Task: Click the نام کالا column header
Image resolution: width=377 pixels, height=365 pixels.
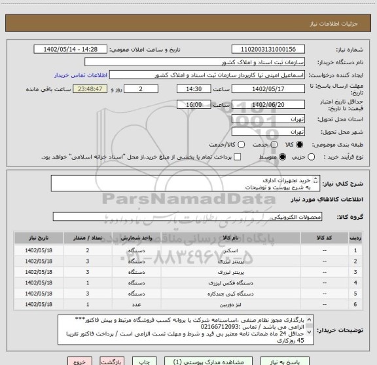Action: (x=230, y=238)
